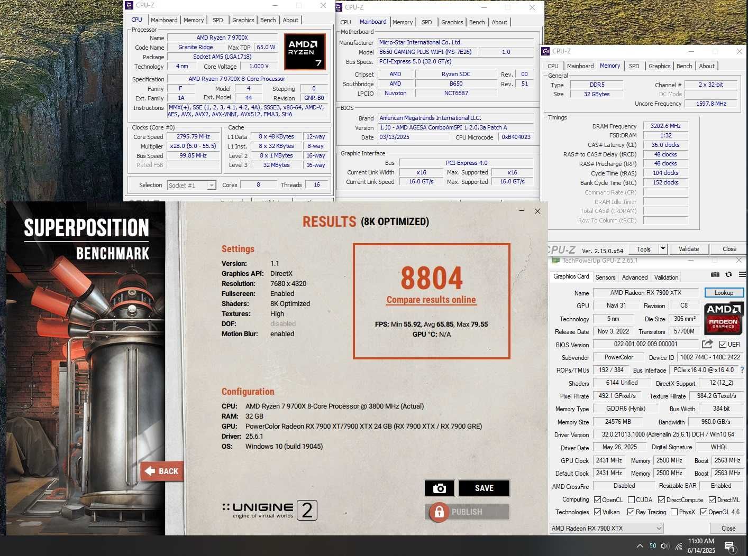Screen dimensions: 748x556
Task: Click the DRAM Frequency value 3202.6 MHz
Action: [665, 126]
